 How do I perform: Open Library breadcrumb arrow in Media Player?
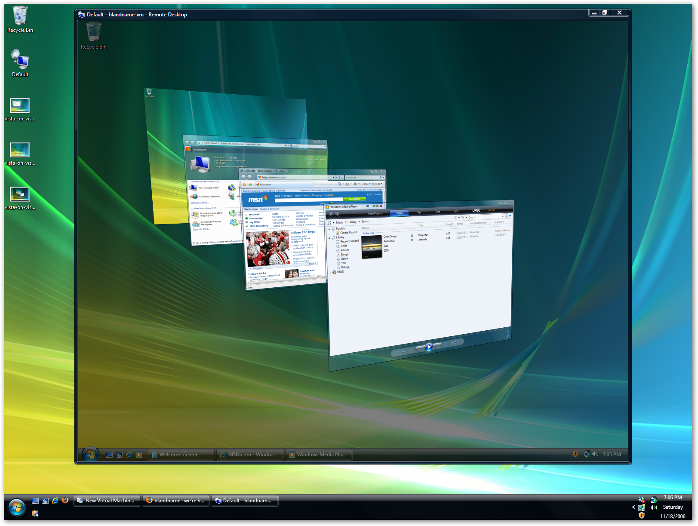pos(359,222)
